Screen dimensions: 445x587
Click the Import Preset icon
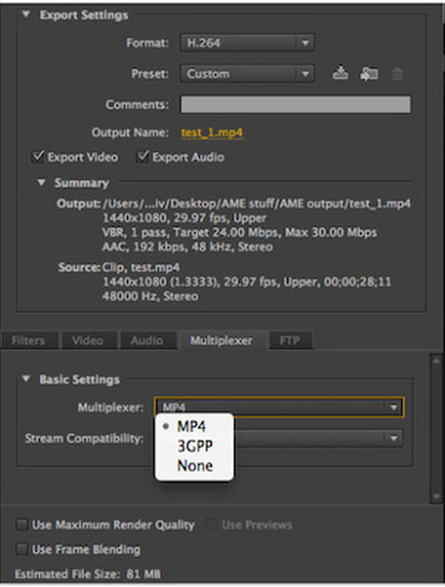(x=368, y=74)
